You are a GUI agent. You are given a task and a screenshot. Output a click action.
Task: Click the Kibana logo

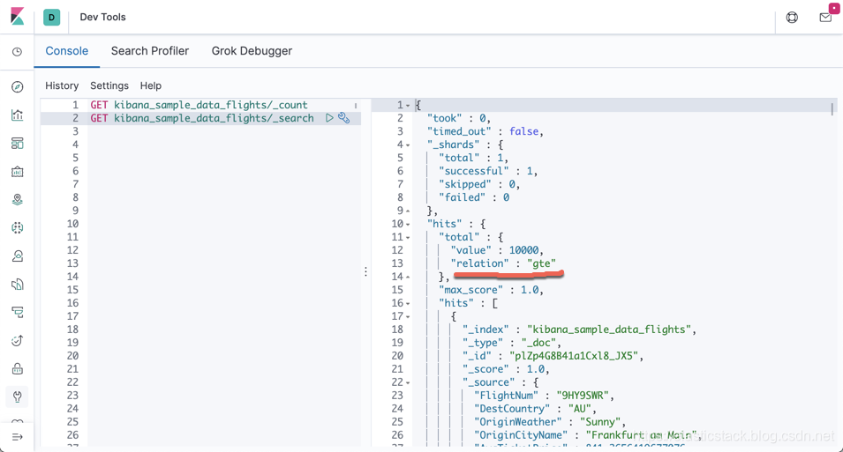click(x=17, y=16)
